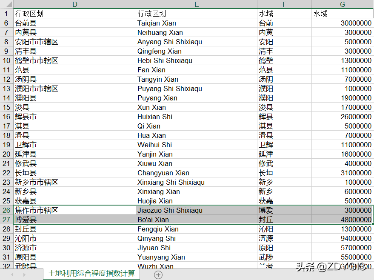Select the cell 濮阳市市辖区
The image size is (374, 280).
point(74,89)
